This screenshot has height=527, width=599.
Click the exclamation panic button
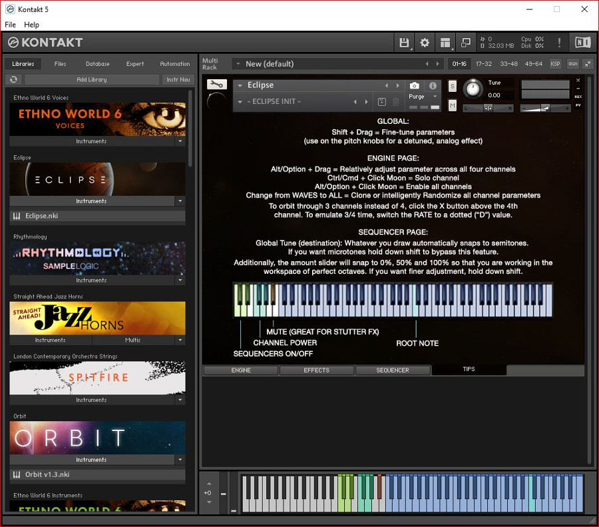tap(559, 43)
